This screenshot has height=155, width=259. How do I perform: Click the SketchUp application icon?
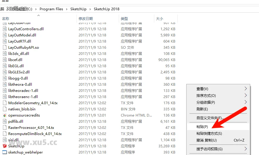5,146
